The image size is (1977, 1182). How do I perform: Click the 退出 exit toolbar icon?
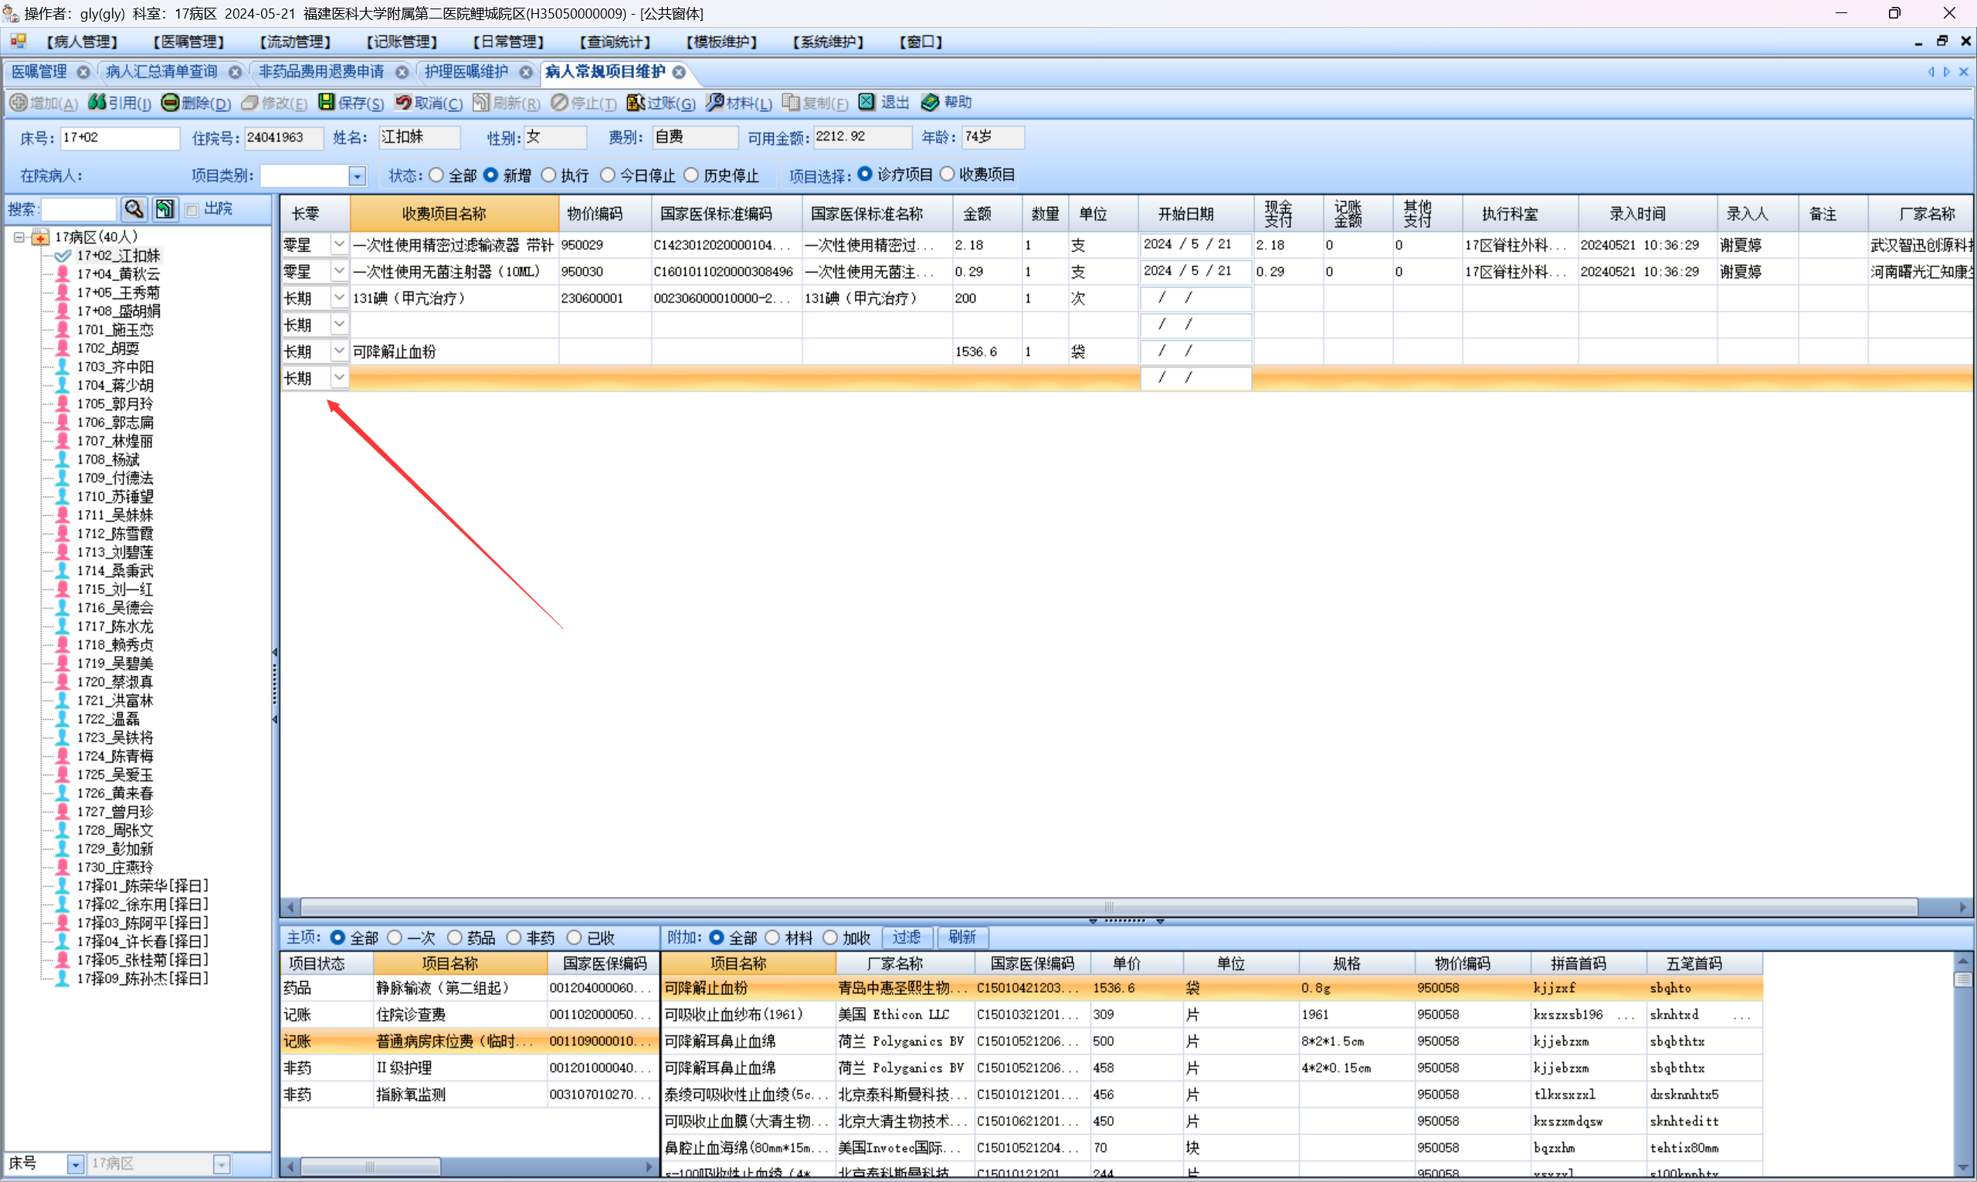click(866, 102)
